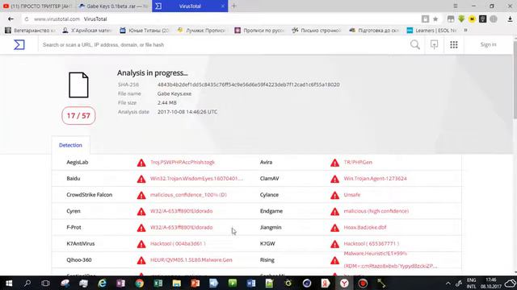Bookmark this page with the star icon
This screenshot has height=290, width=517.
[x=435, y=19]
